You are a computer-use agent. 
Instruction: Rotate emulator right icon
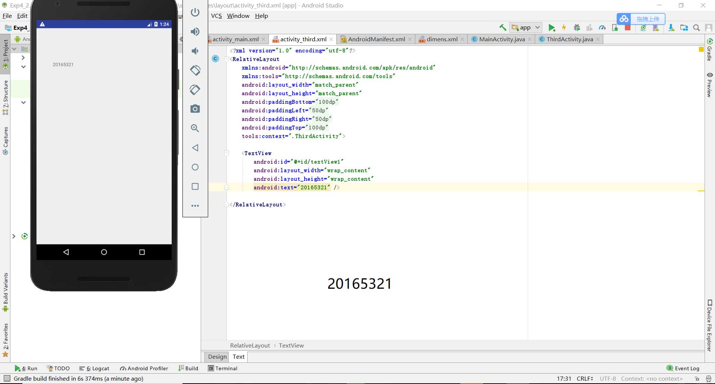point(195,90)
